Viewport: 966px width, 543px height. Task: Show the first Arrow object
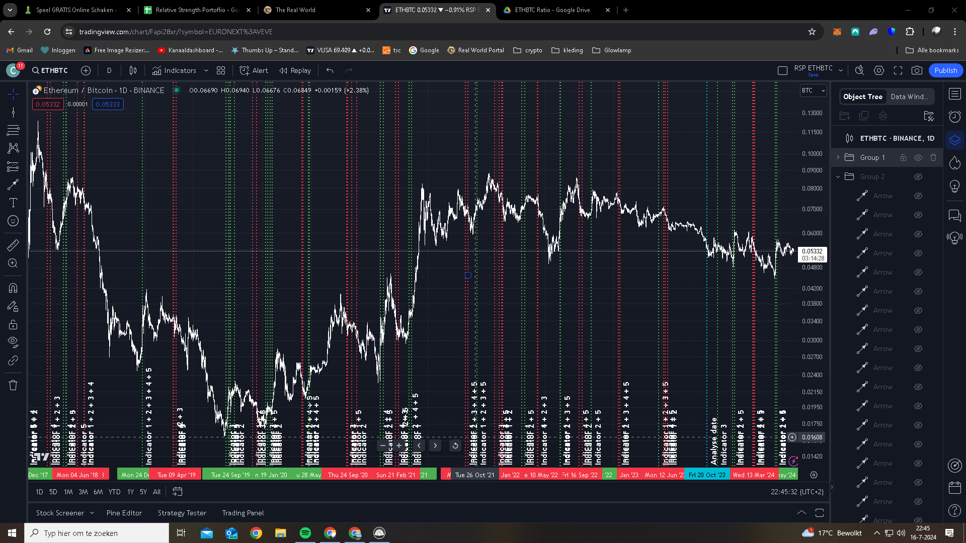[918, 196]
